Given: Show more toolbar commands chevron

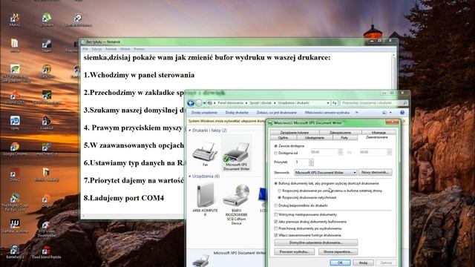Looking at the screenshot, I should (357, 112).
